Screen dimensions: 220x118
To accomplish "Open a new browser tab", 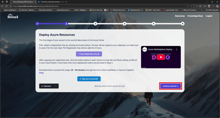I will click(x=67, y=2).
